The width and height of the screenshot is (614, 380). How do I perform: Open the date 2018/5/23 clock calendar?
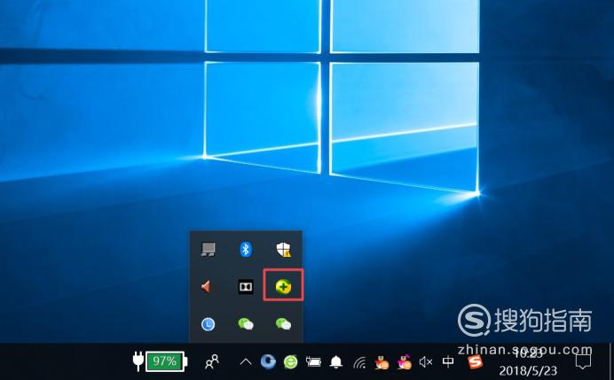[528, 370]
